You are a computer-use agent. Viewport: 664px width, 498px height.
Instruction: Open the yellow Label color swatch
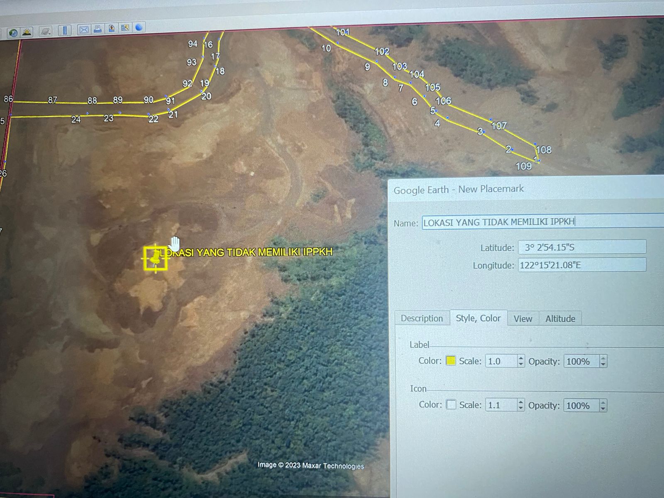tap(451, 361)
